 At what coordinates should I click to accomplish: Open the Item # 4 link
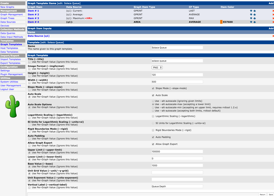click(x=33, y=22)
